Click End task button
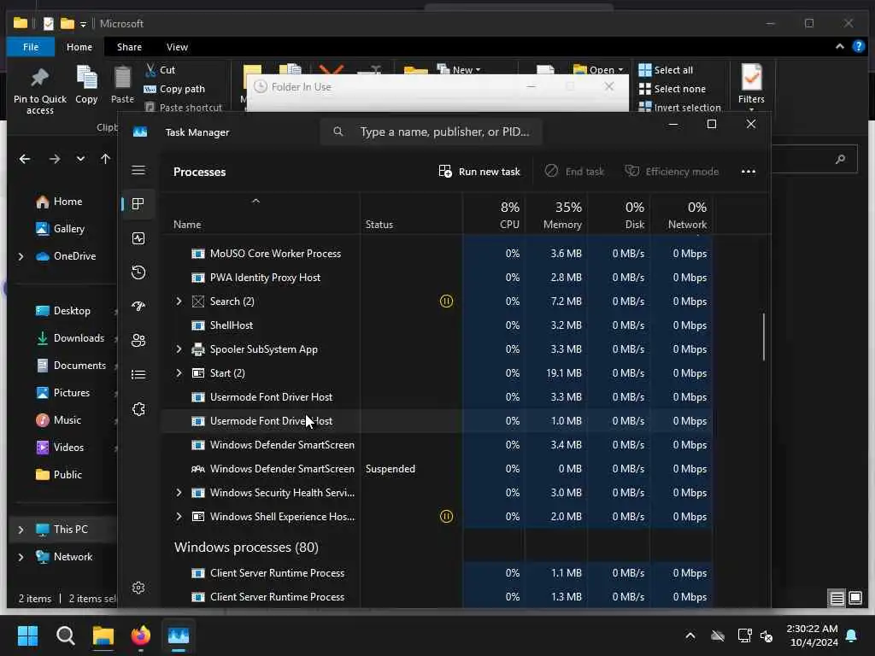The image size is (875, 656). coord(575,171)
